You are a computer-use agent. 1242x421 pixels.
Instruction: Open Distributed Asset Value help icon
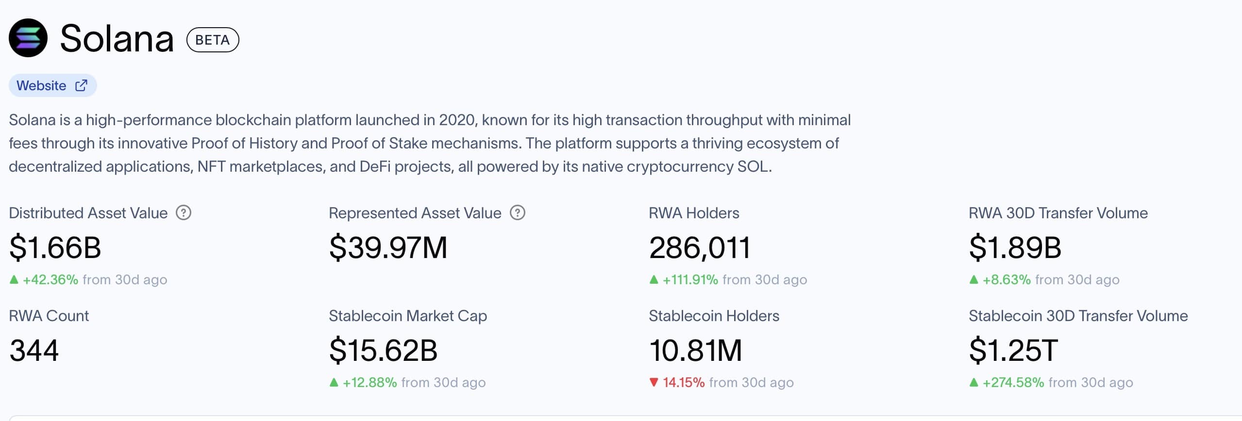point(184,213)
